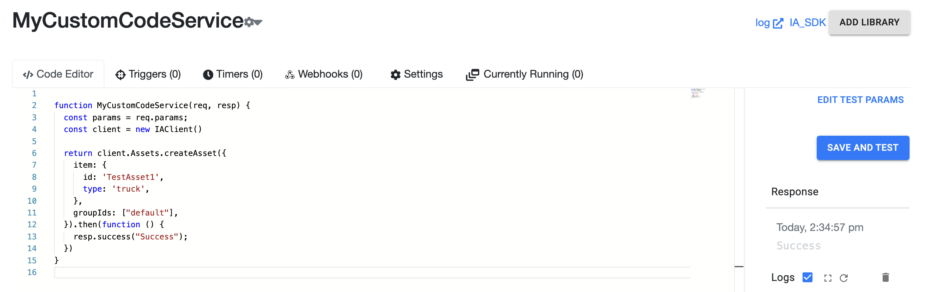Open log in new window via external link icon
This screenshot has width=925, height=292.
[778, 23]
